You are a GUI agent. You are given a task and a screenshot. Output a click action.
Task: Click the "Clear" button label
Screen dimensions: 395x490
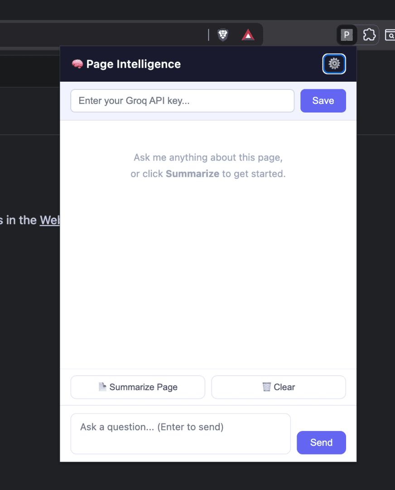click(284, 387)
